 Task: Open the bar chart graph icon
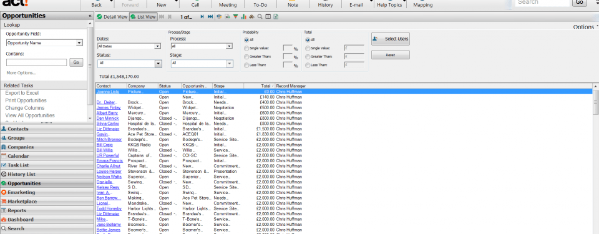tap(243, 17)
